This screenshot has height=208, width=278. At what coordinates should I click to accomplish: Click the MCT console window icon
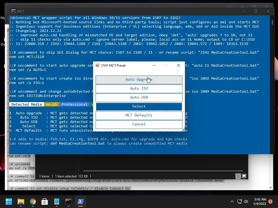coord(14,11)
